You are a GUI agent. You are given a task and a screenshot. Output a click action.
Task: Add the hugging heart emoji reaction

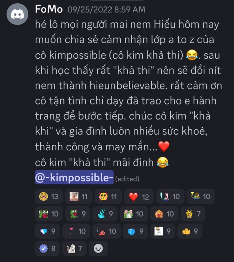pyautogui.click(x=164, y=214)
